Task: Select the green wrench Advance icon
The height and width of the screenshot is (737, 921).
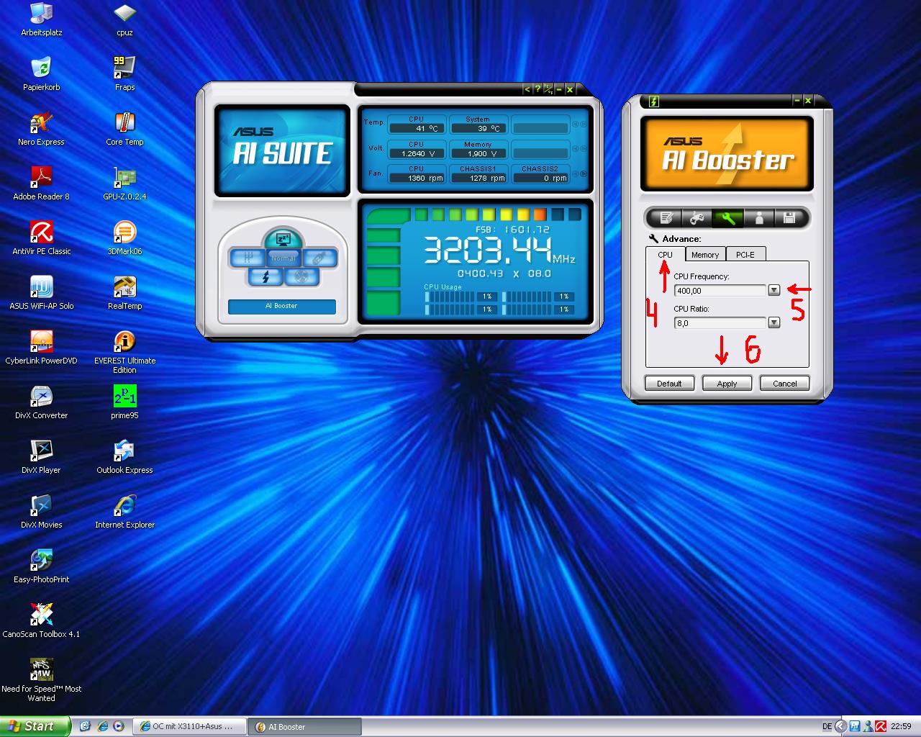Action: coord(727,218)
